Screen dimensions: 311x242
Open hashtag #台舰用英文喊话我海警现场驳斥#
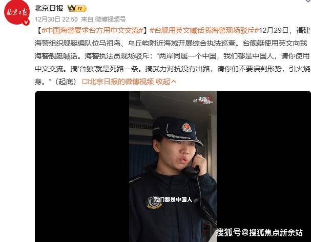[204, 30]
